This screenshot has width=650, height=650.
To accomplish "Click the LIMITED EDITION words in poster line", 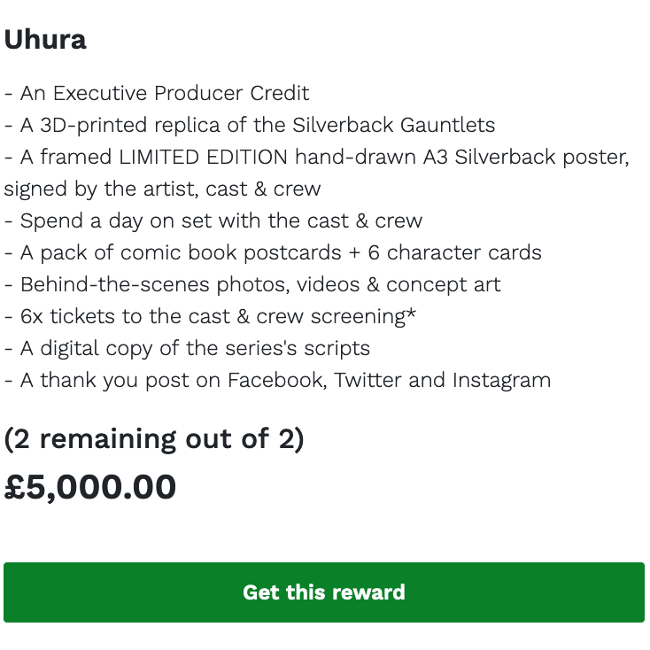I will pos(203,157).
